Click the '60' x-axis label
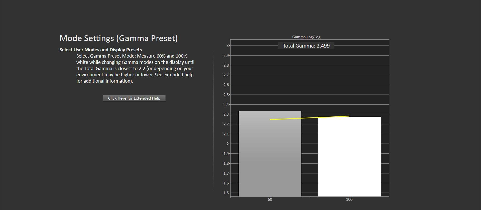This screenshot has height=210, width=481. point(270,199)
